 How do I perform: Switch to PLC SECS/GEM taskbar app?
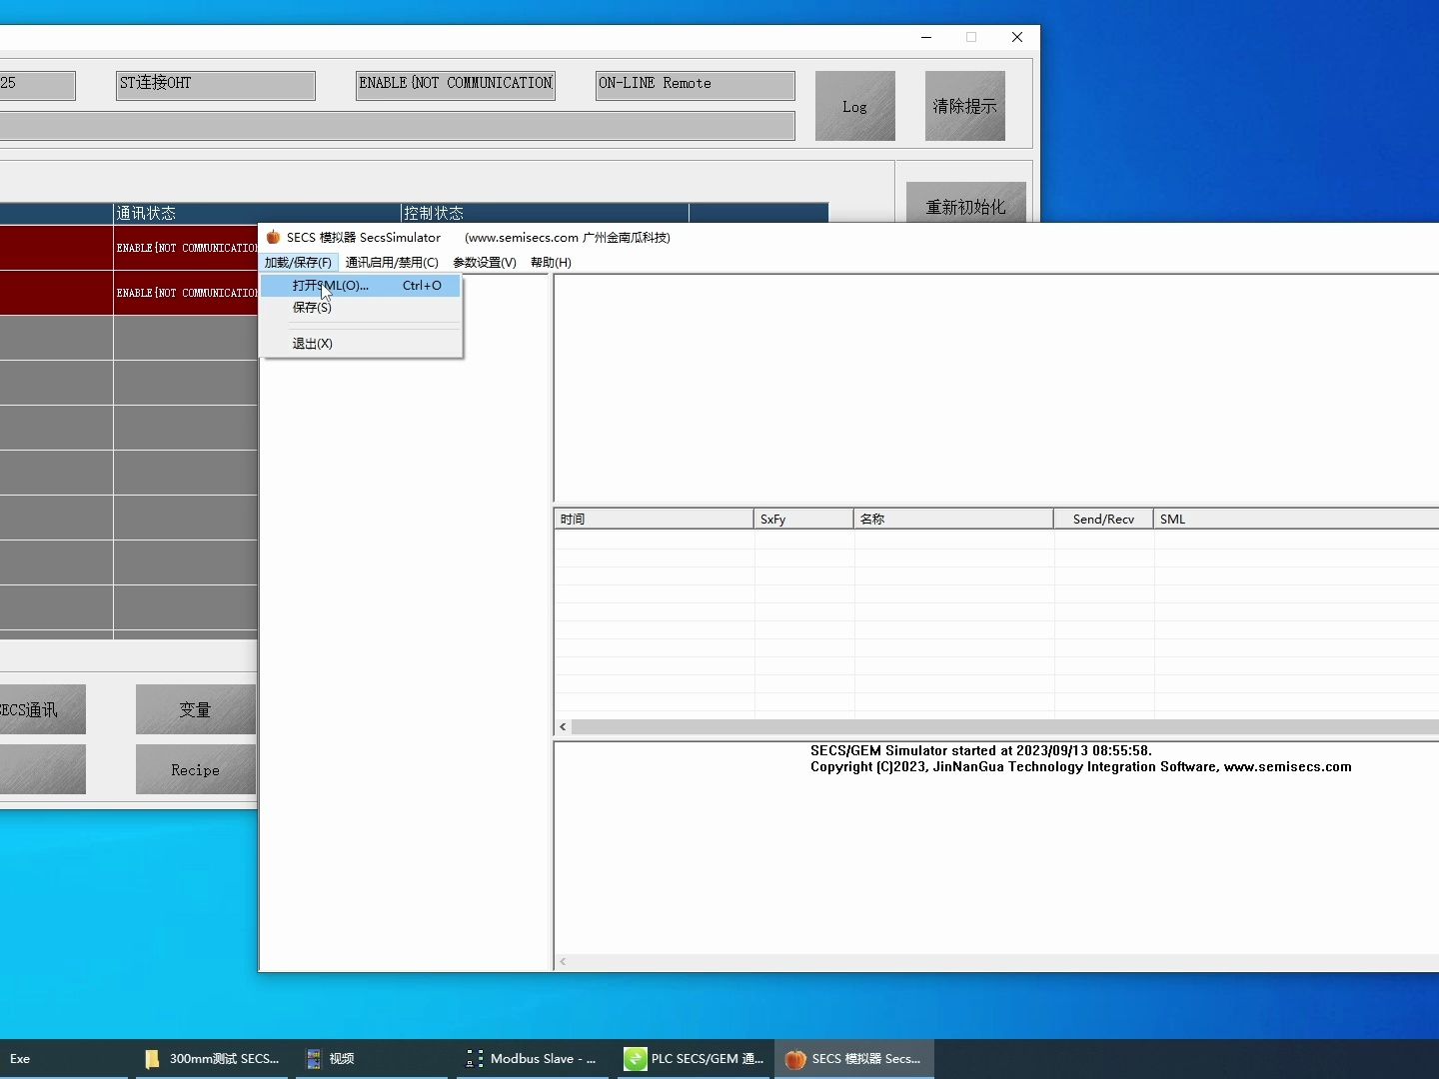click(694, 1059)
